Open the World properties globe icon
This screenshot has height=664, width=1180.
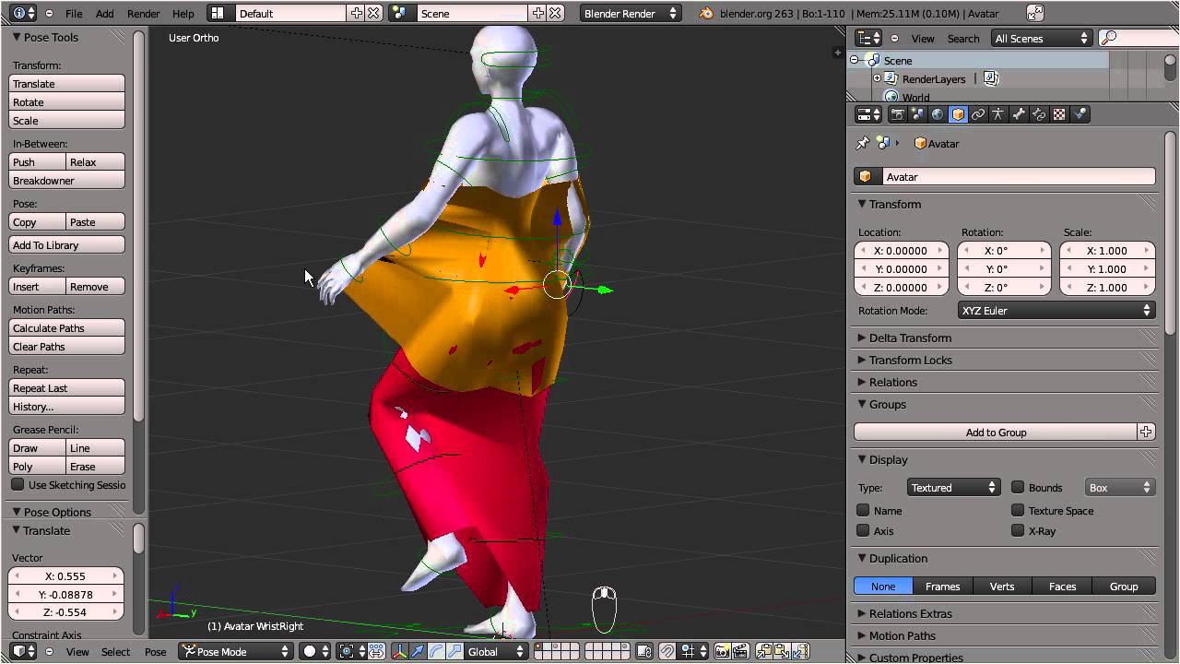pos(938,114)
